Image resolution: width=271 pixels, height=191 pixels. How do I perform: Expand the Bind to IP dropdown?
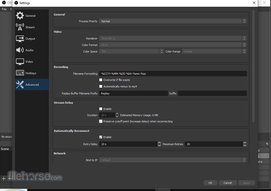coord(173,160)
